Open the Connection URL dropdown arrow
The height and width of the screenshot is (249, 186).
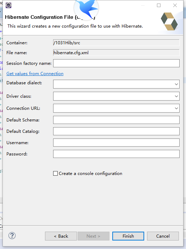coord(176,108)
